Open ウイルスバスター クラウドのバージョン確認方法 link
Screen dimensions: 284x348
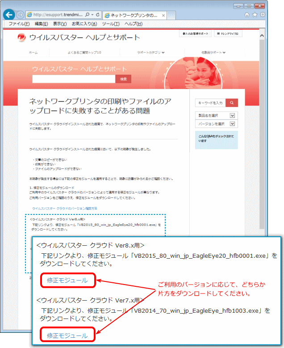click(65, 209)
